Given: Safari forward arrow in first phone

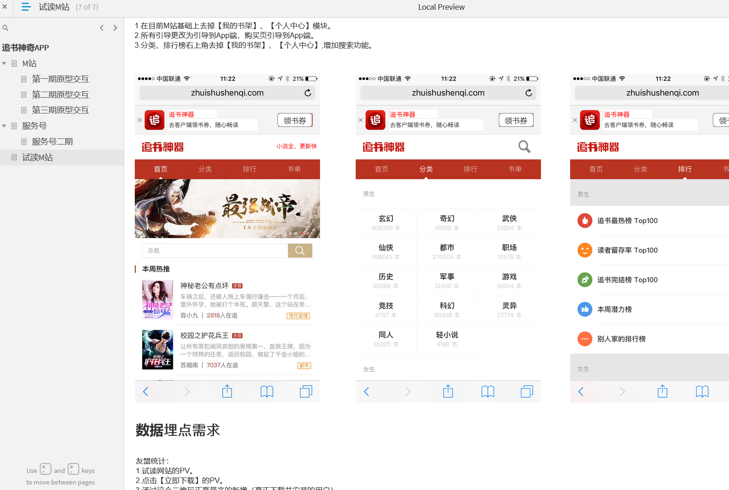Looking at the screenshot, I should (187, 392).
